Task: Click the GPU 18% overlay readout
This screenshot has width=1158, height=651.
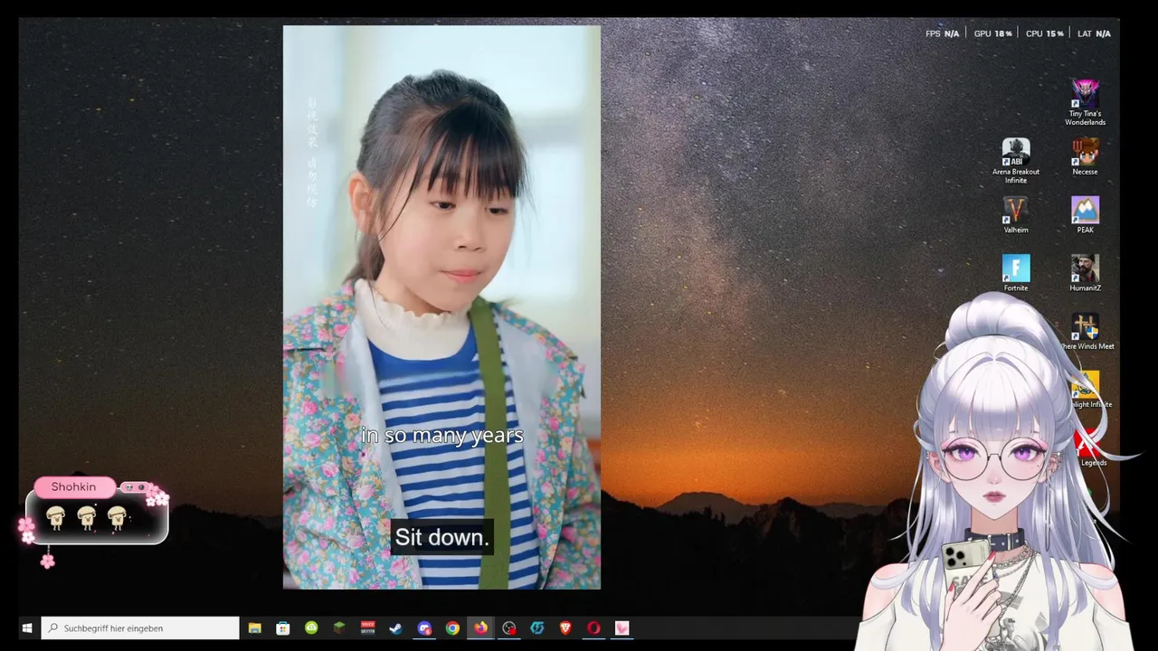Action: click(992, 33)
